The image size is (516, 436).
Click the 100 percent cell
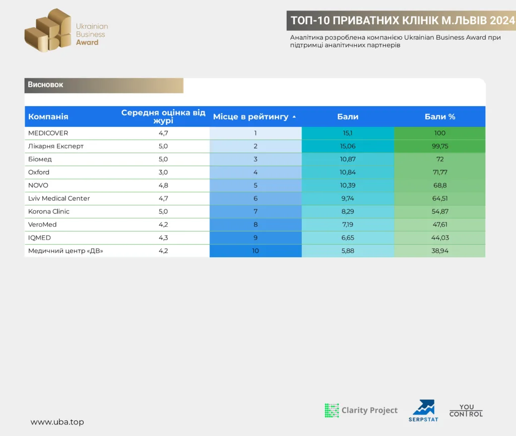pyautogui.click(x=440, y=133)
